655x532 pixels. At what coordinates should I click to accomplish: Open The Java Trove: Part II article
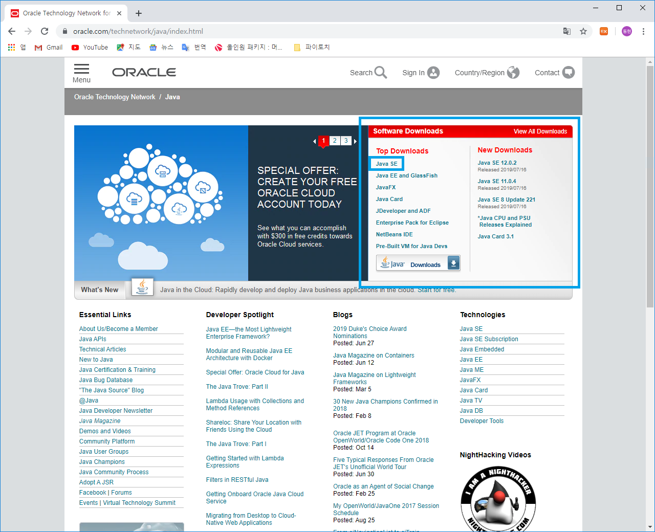tap(237, 387)
